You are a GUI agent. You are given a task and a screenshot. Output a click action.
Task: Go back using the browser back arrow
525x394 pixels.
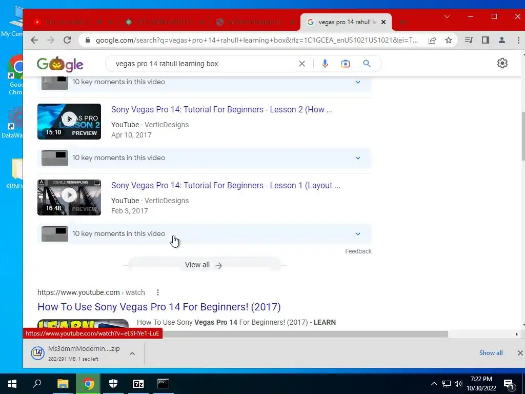click(x=34, y=40)
